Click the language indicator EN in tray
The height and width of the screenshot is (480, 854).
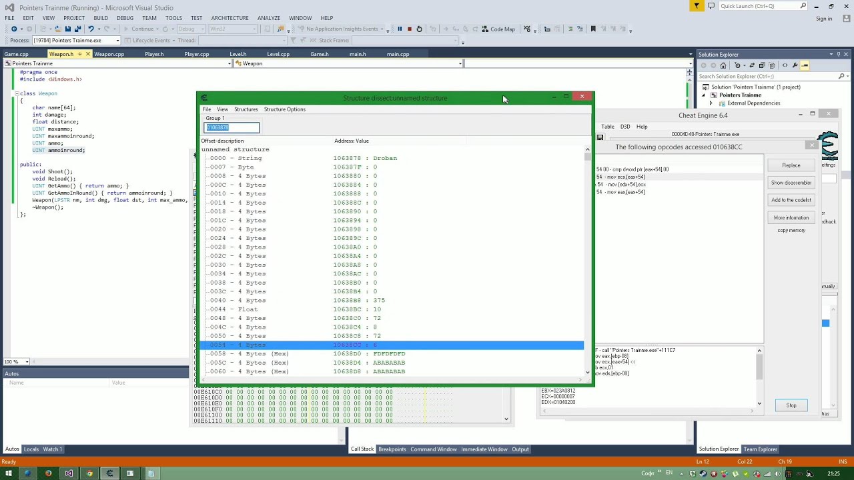[x=669, y=473]
